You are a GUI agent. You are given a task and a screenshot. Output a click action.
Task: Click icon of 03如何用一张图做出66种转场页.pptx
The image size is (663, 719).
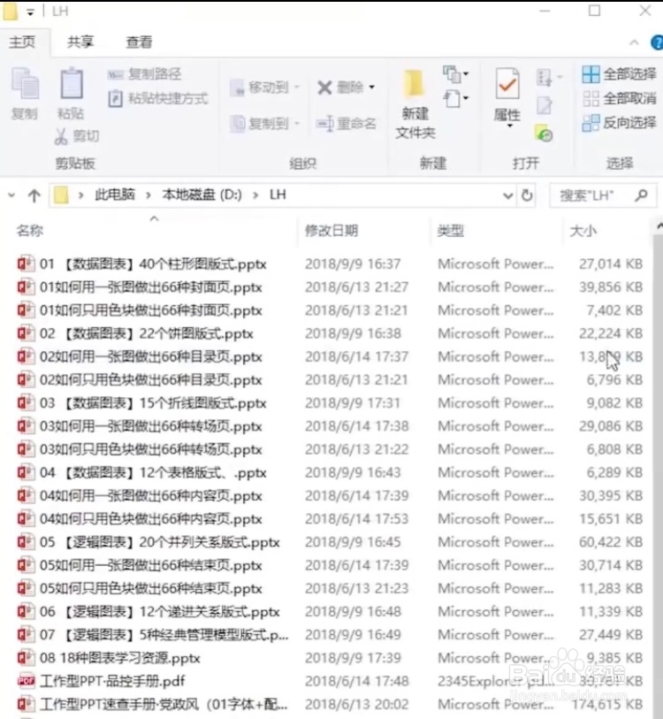click(x=26, y=426)
